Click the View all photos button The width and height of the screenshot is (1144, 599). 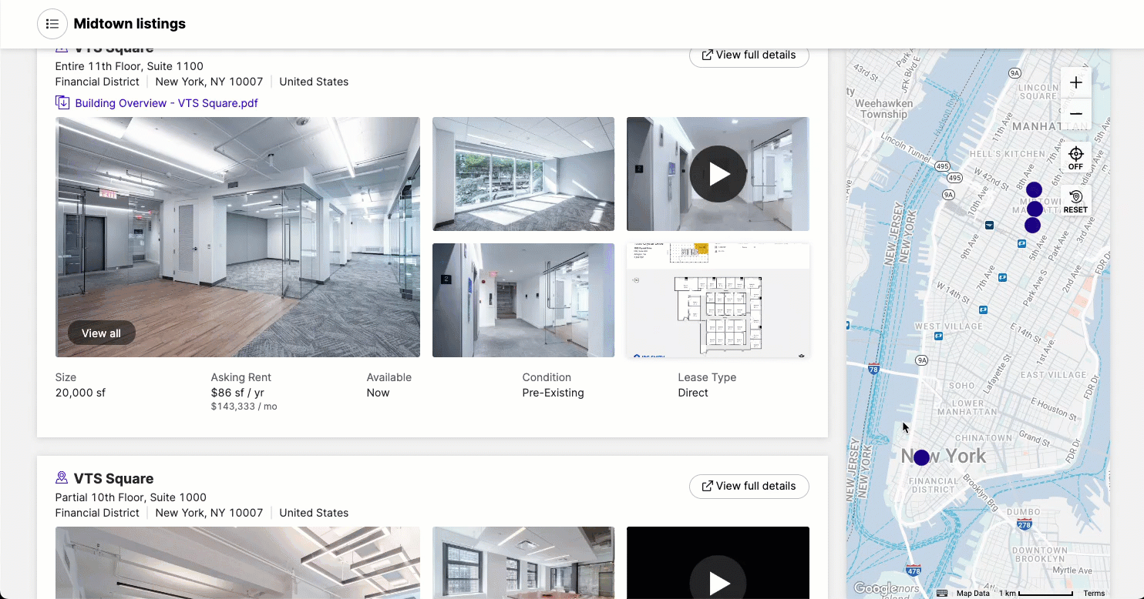click(x=101, y=333)
